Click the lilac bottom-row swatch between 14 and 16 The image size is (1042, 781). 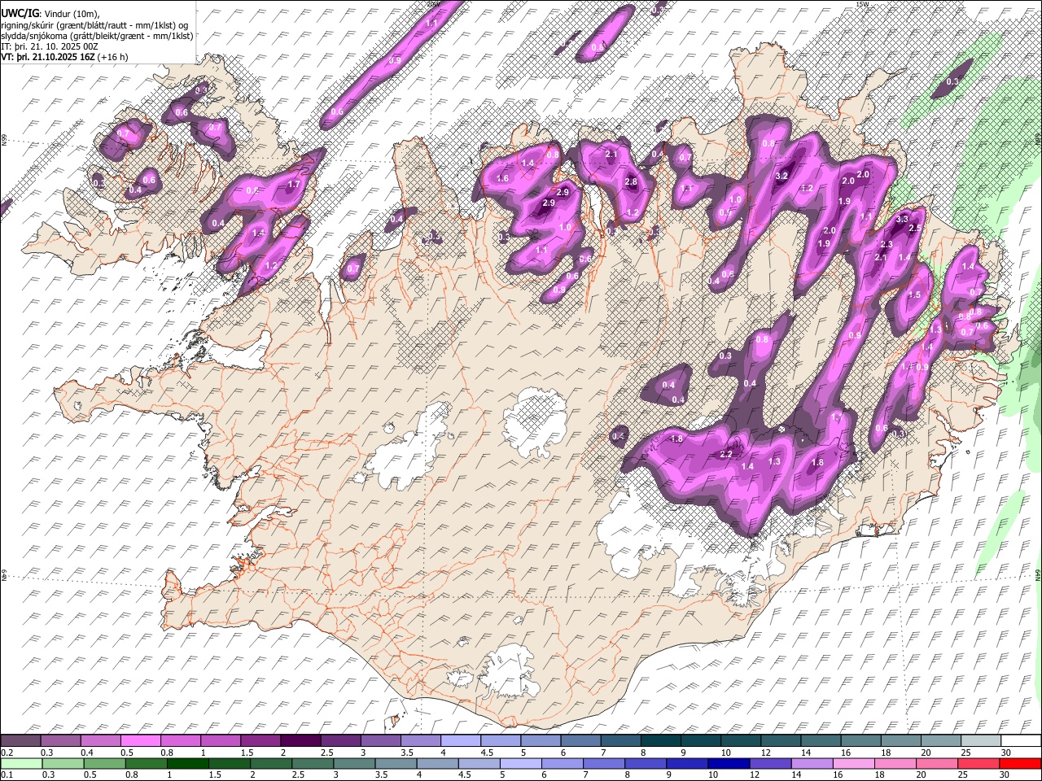812,763
